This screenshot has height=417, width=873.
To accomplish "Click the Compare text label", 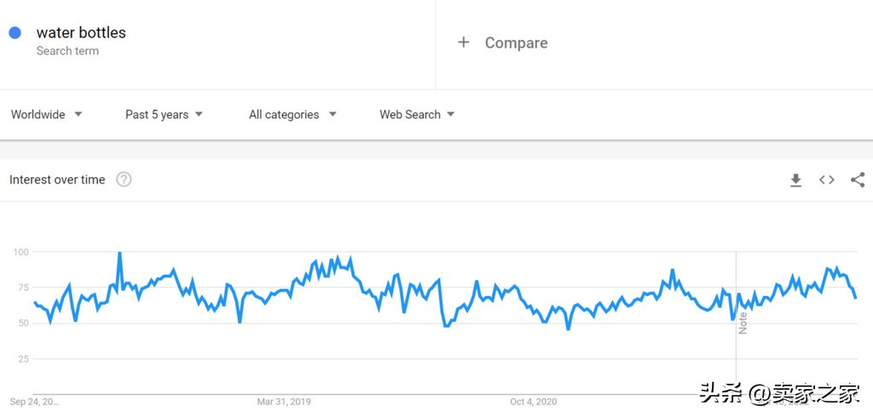I will 516,43.
